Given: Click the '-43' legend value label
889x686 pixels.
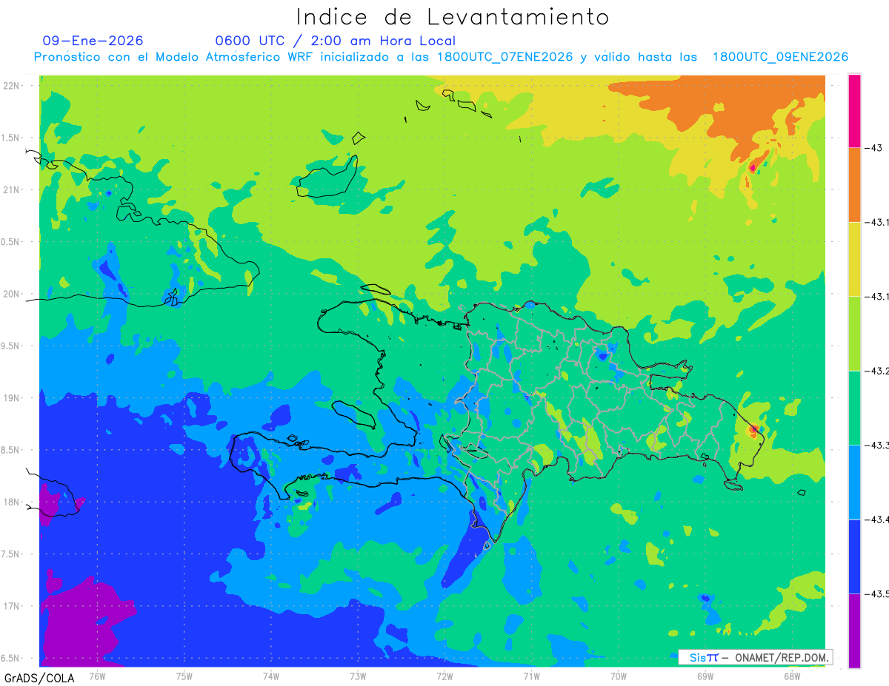Looking at the screenshot, I should click(x=875, y=148).
